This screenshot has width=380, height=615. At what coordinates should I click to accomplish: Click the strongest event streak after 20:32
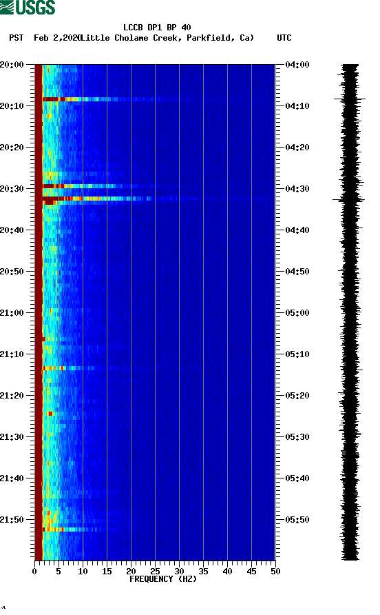pos(97,199)
